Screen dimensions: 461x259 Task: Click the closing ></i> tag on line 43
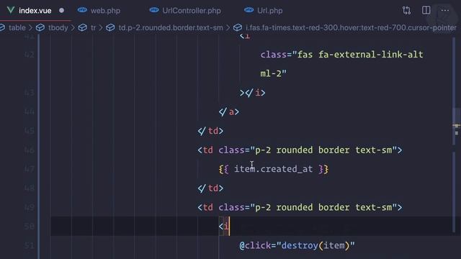pyautogui.click(x=252, y=93)
